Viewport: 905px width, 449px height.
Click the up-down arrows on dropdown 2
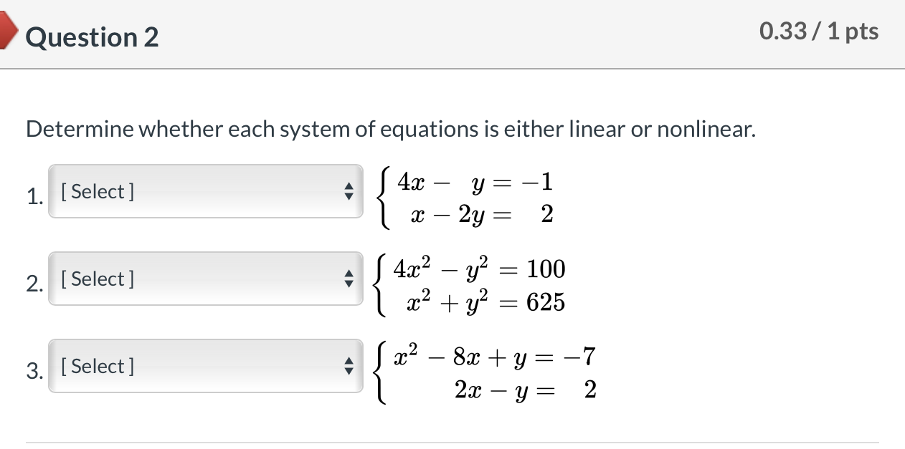[349, 279]
